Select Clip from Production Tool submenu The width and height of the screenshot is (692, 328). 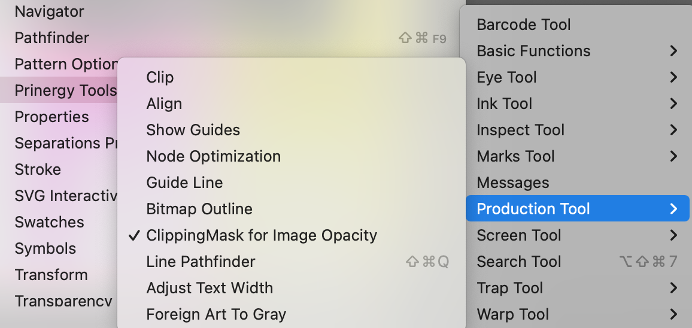160,77
